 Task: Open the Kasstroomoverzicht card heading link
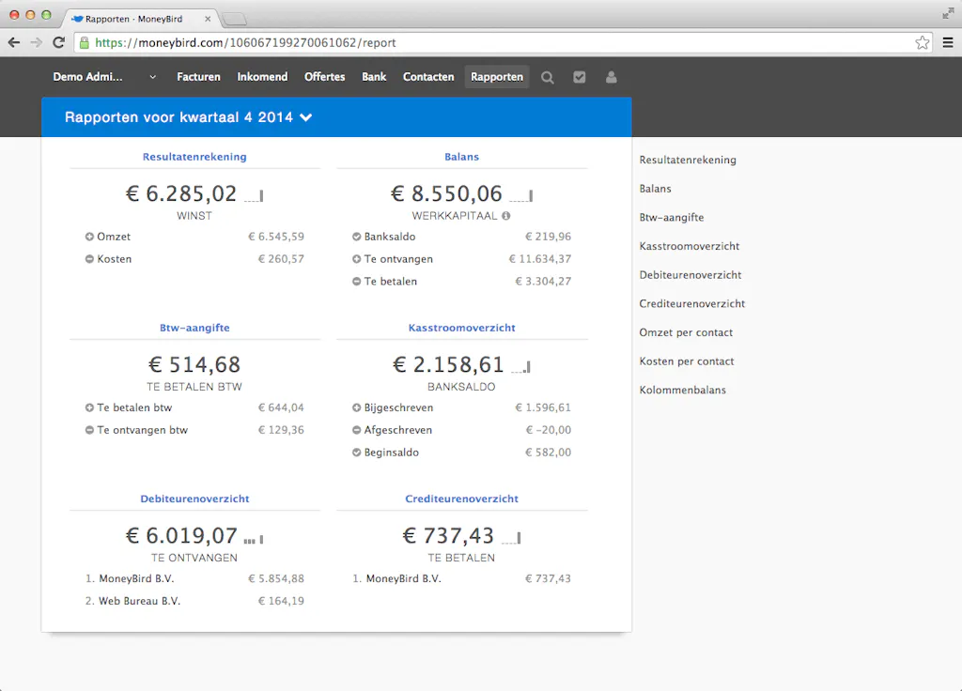pyautogui.click(x=461, y=328)
